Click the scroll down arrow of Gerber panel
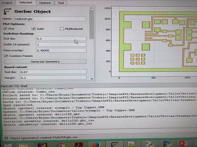Viewport: 197px width, 147px height. coord(92,79)
